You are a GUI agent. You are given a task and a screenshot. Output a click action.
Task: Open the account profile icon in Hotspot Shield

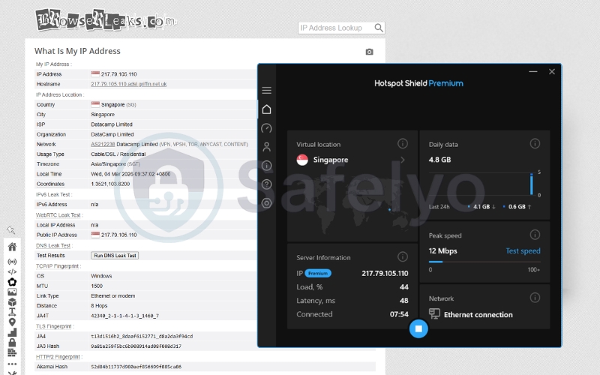[267, 146]
